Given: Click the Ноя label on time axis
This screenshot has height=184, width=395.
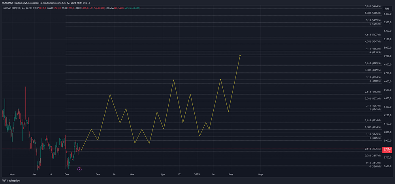Looking at the screenshot, I should point(132,174).
